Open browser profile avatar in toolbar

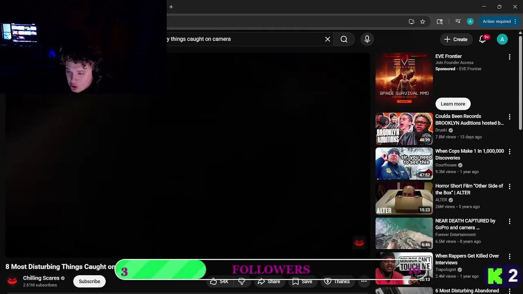pyautogui.click(x=470, y=22)
